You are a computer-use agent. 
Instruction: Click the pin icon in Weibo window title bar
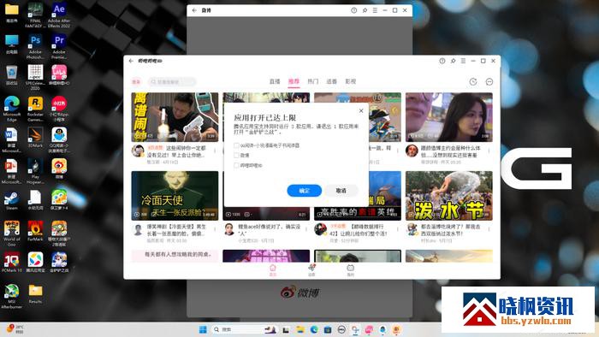click(365, 10)
